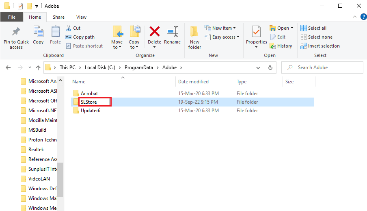The image size is (367, 211).
Task: Expand the address bar history dropdown
Action: tap(258, 68)
